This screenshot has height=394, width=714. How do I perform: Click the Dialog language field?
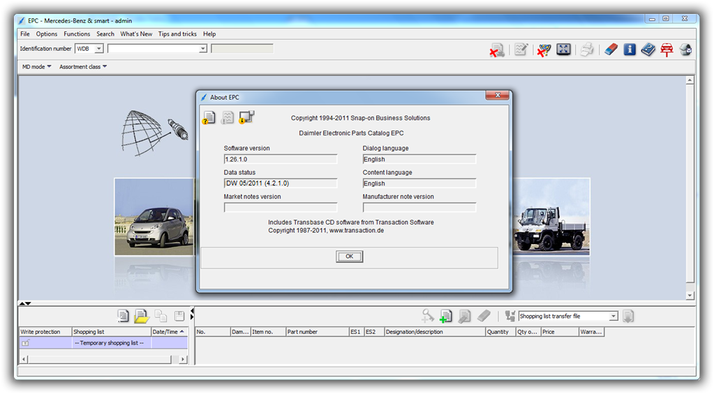coord(419,159)
